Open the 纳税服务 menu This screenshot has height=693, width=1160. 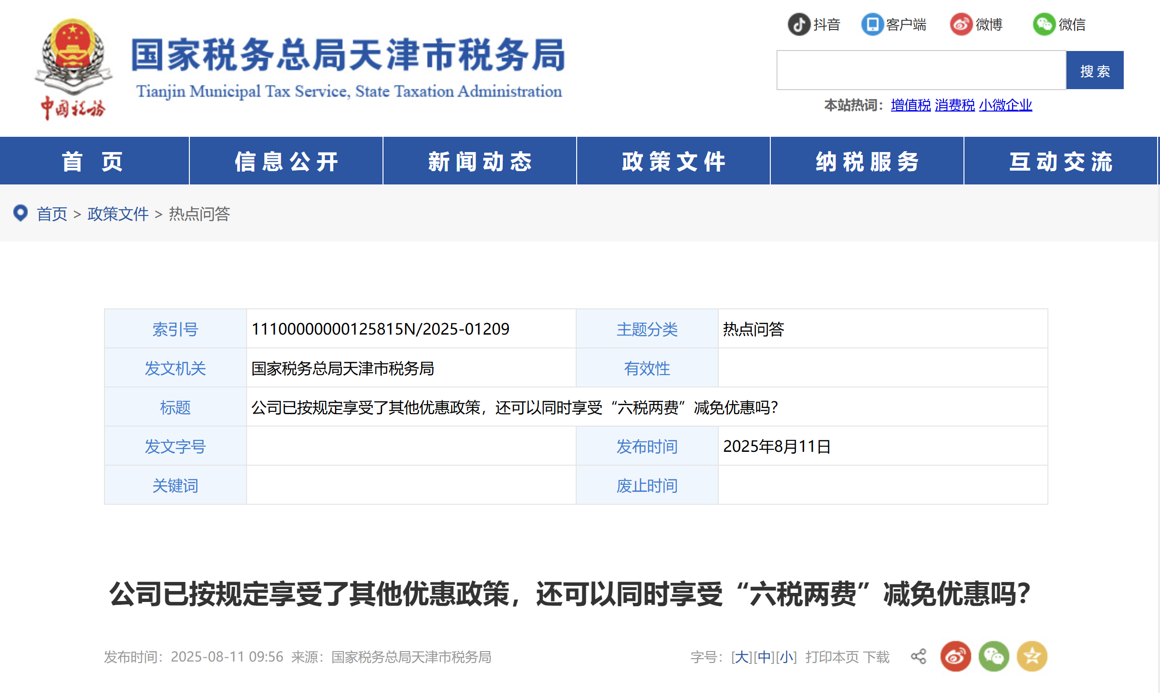866,161
